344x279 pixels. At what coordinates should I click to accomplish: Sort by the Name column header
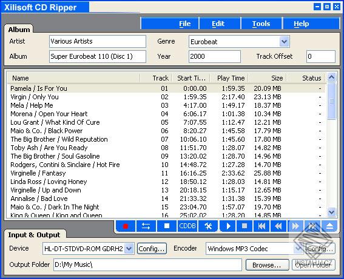point(74,78)
